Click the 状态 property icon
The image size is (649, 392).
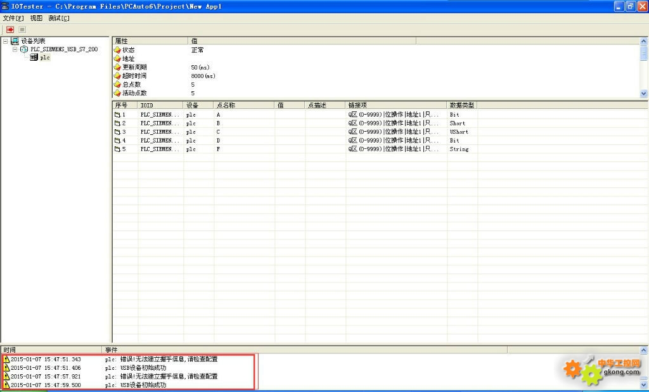tap(117, 50)
